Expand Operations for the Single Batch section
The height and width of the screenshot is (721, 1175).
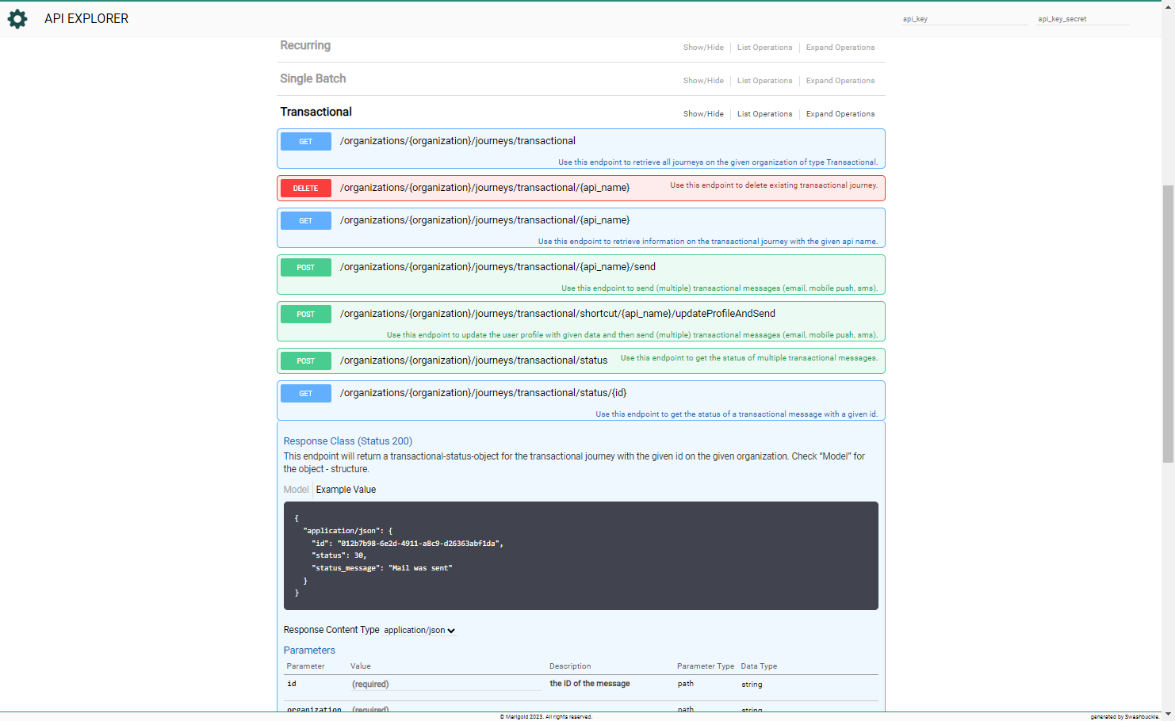pos(840,81)
